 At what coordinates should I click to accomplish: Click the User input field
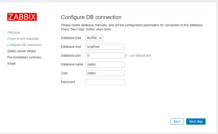tap(105, 73)
